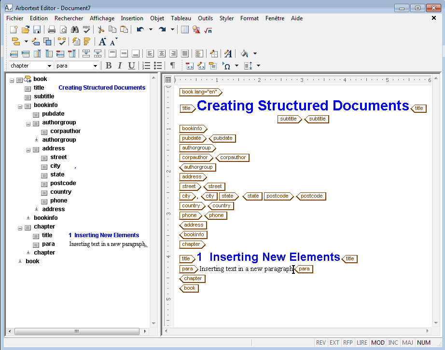This screenshot has height=350, width=445.
Task: Insert a graphic with the shapes icon
Action: click(196, 29)
